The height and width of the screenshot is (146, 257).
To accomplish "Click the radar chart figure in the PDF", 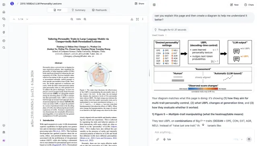I will click(x=98, y=74).
